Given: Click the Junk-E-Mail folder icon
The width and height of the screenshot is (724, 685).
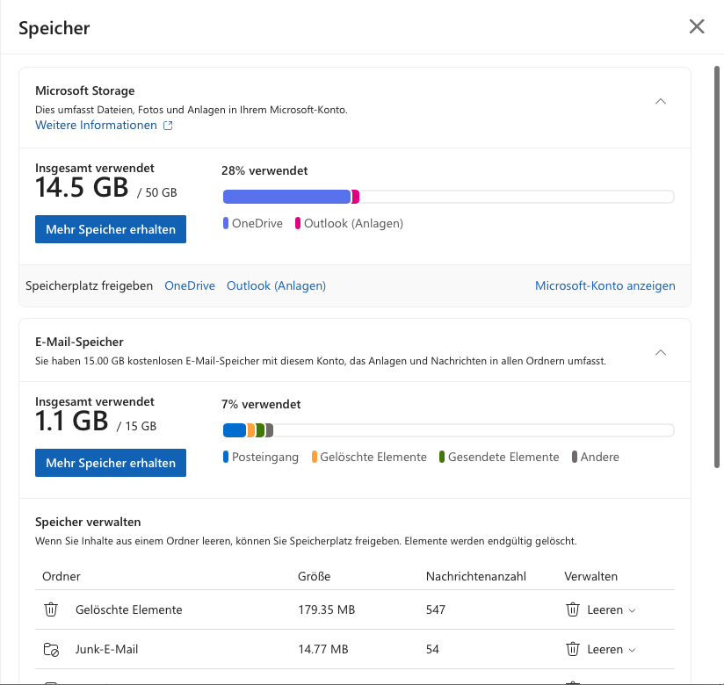Looking at the screenshot, I should tap(51, 649).
